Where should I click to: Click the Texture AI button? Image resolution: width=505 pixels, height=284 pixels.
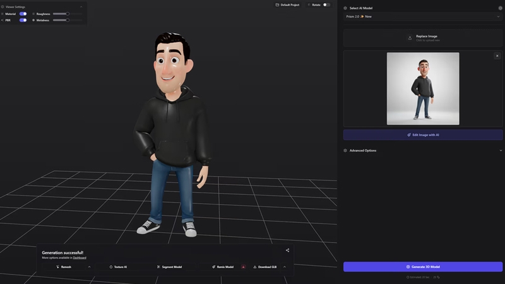[118, 267]
